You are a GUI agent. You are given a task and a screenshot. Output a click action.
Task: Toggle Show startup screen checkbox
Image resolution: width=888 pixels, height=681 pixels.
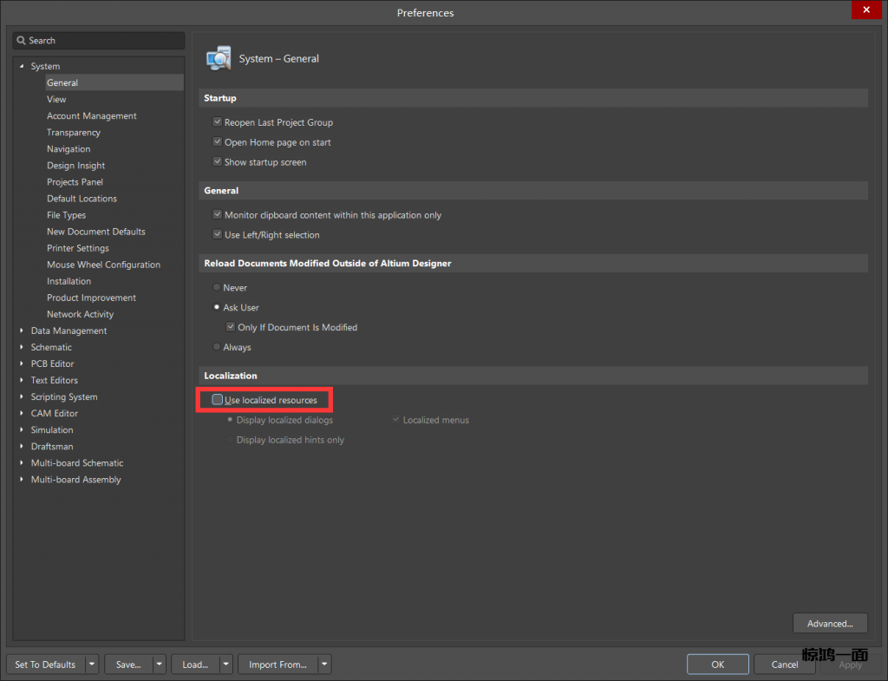pyautogui.click(x=218, y=162)
